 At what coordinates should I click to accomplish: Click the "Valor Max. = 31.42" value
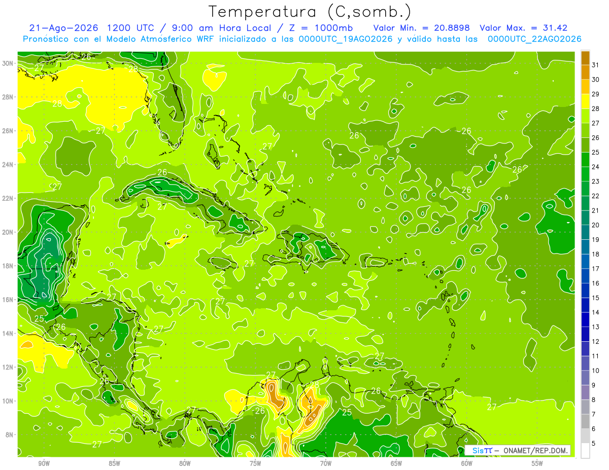click(523, 28)
